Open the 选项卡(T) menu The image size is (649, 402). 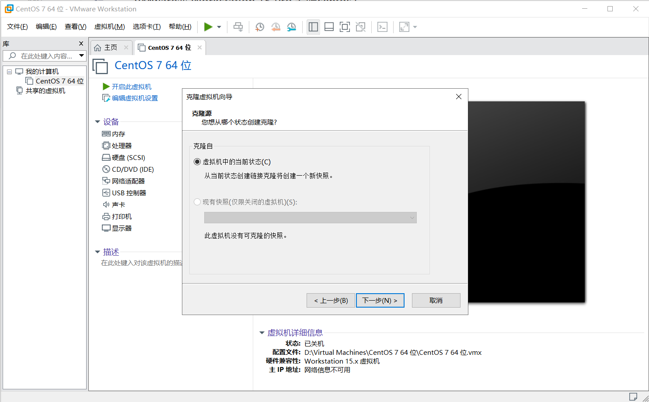(x=147, y=27)
